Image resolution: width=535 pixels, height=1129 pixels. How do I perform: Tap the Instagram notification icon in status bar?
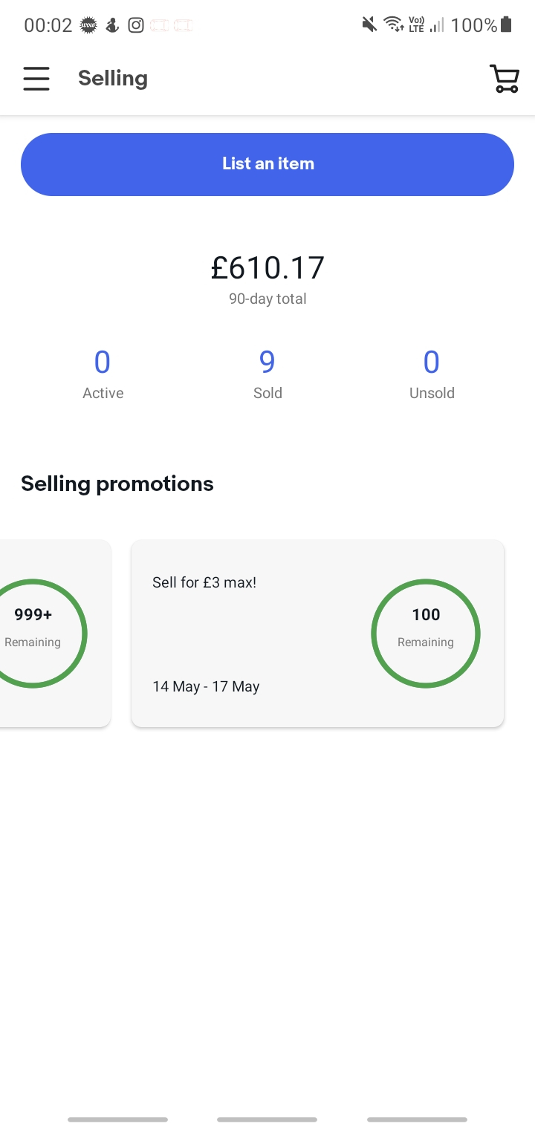pyautogui.click(x=136, y=25)
